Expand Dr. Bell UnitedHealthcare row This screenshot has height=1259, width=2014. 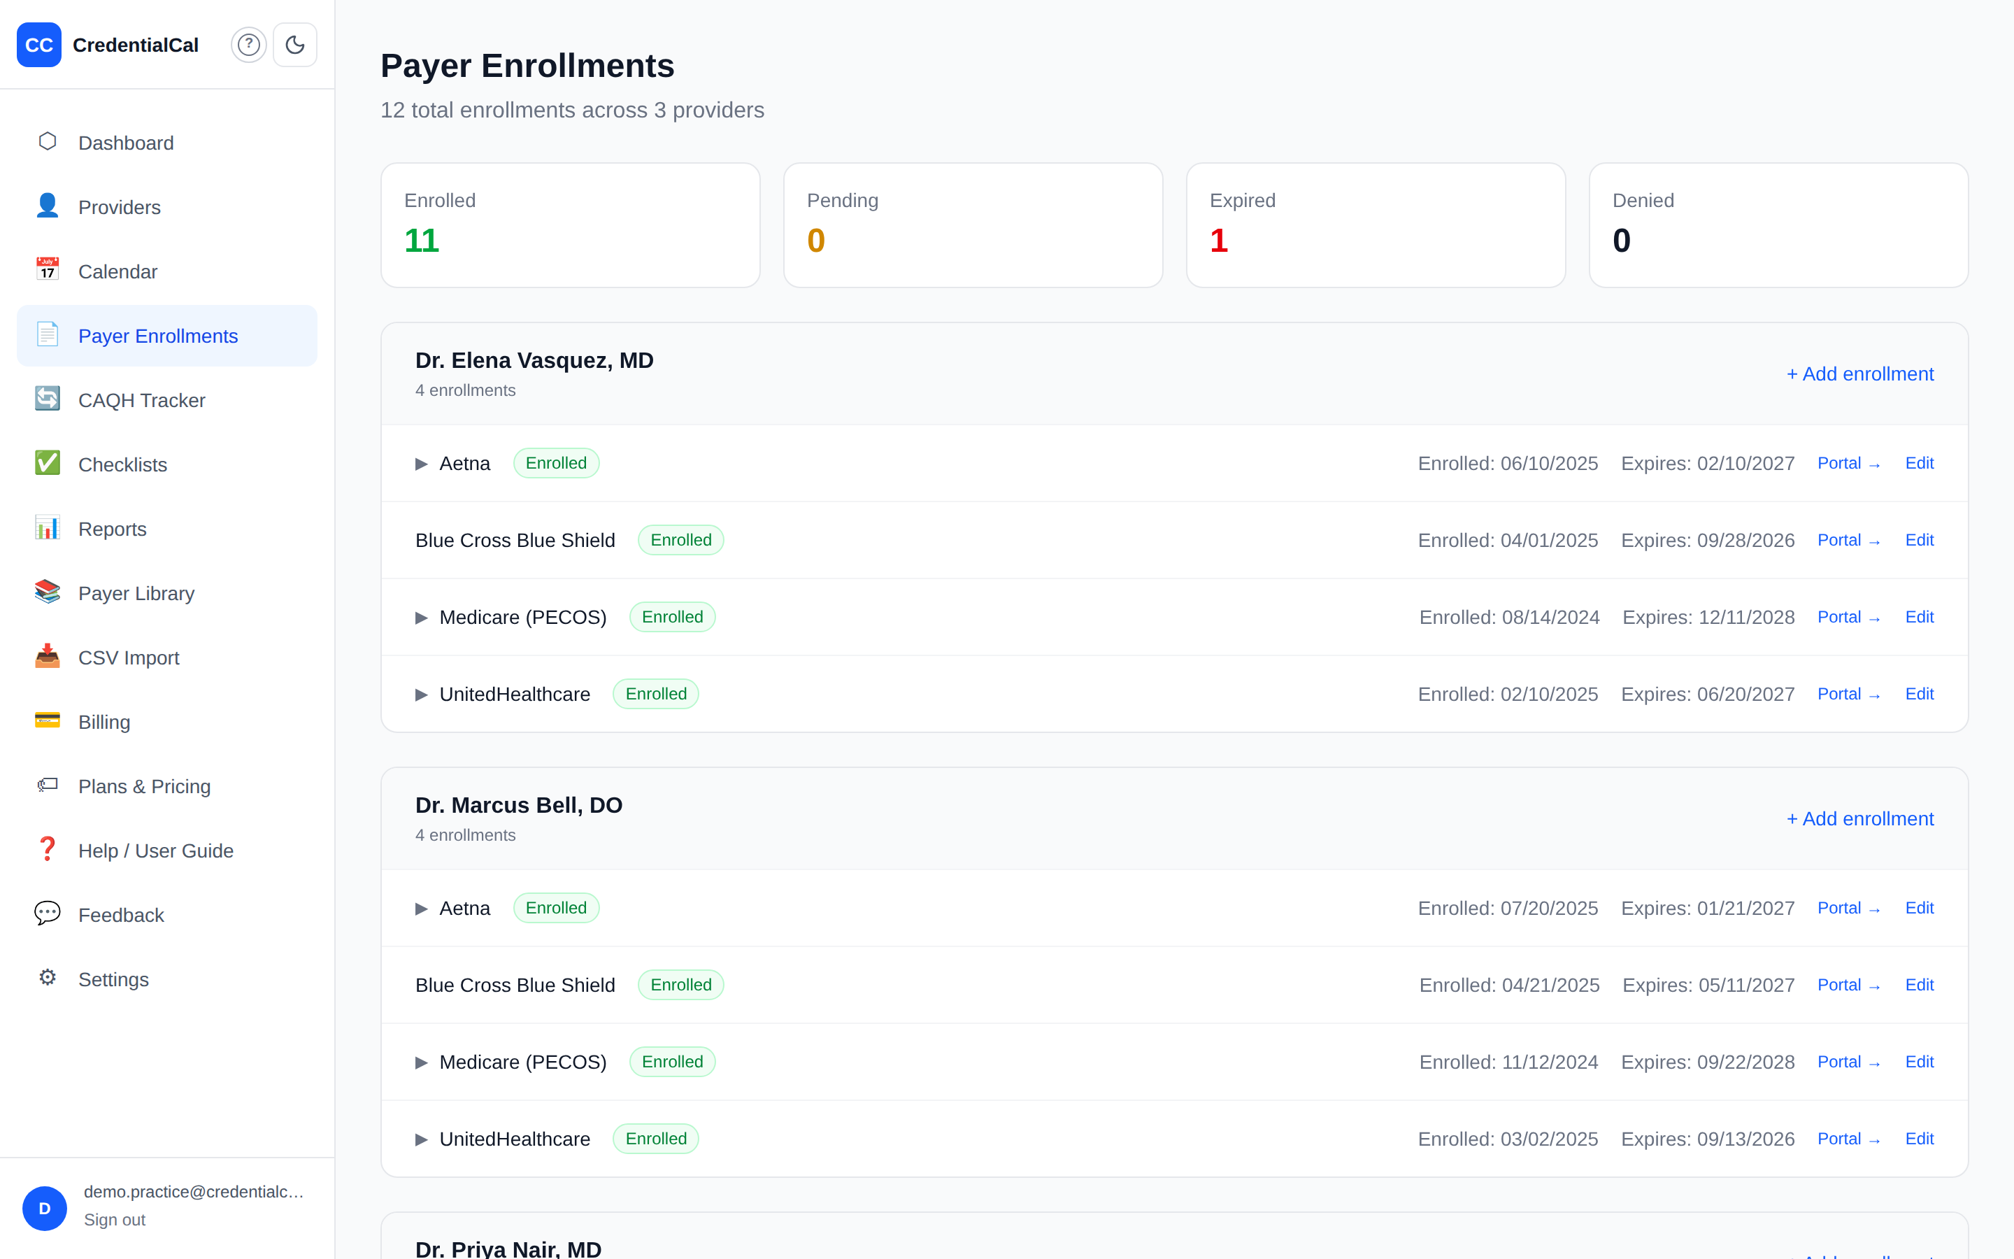(421, 1139)
